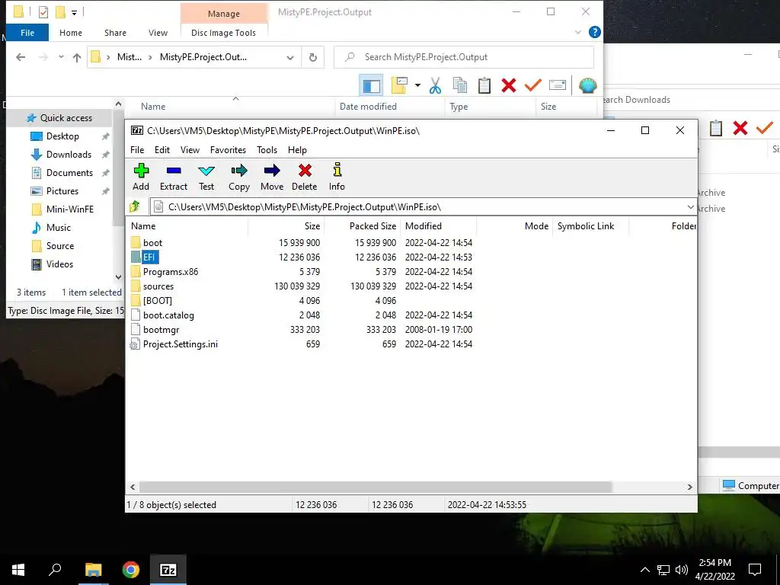
Task: Click the Search MistyPE.Project.Output field
Action: tap(464, 57)
